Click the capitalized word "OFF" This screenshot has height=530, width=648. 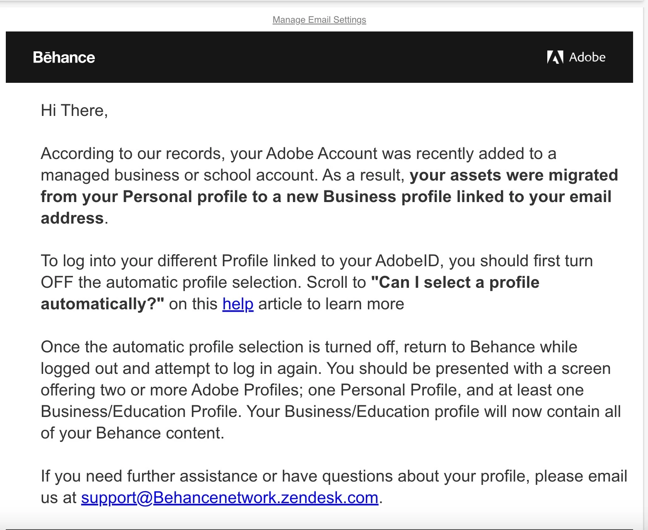click(x=57, y=282)
